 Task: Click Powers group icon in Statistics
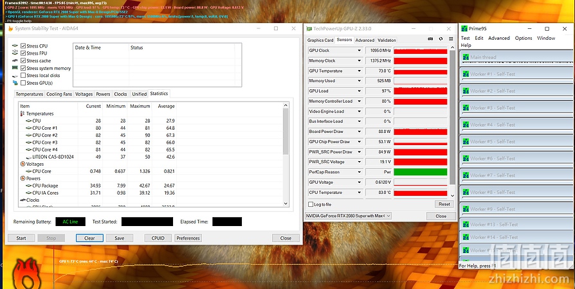[23, 179]
